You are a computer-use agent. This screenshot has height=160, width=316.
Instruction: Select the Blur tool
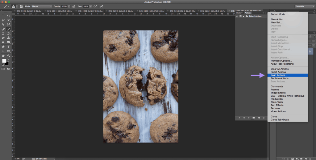tap(3, 42)
